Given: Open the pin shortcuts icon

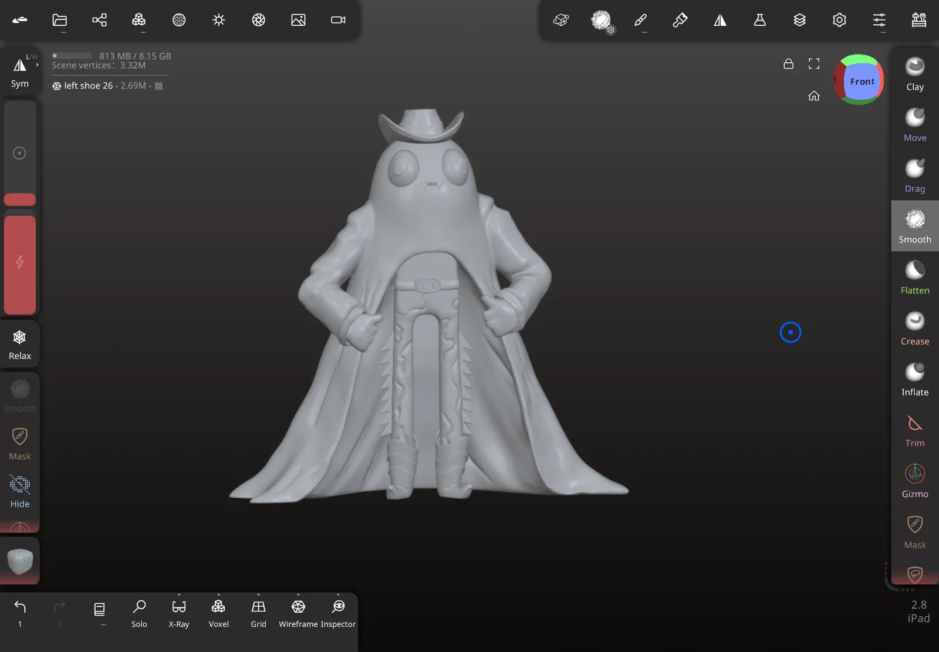Looking at the screenshot, I should point(680,20).
